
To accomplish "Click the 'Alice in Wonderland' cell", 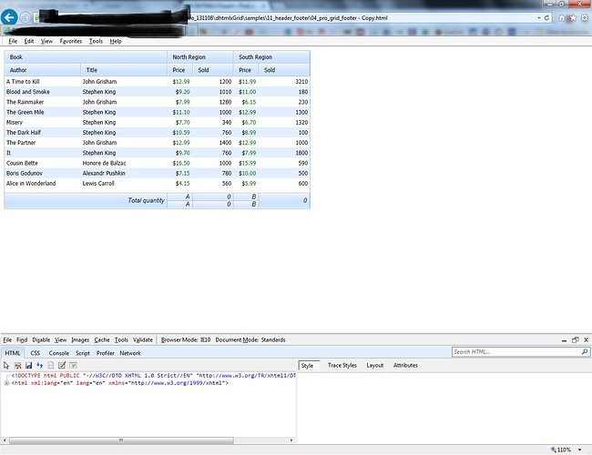I will [43, 183].
